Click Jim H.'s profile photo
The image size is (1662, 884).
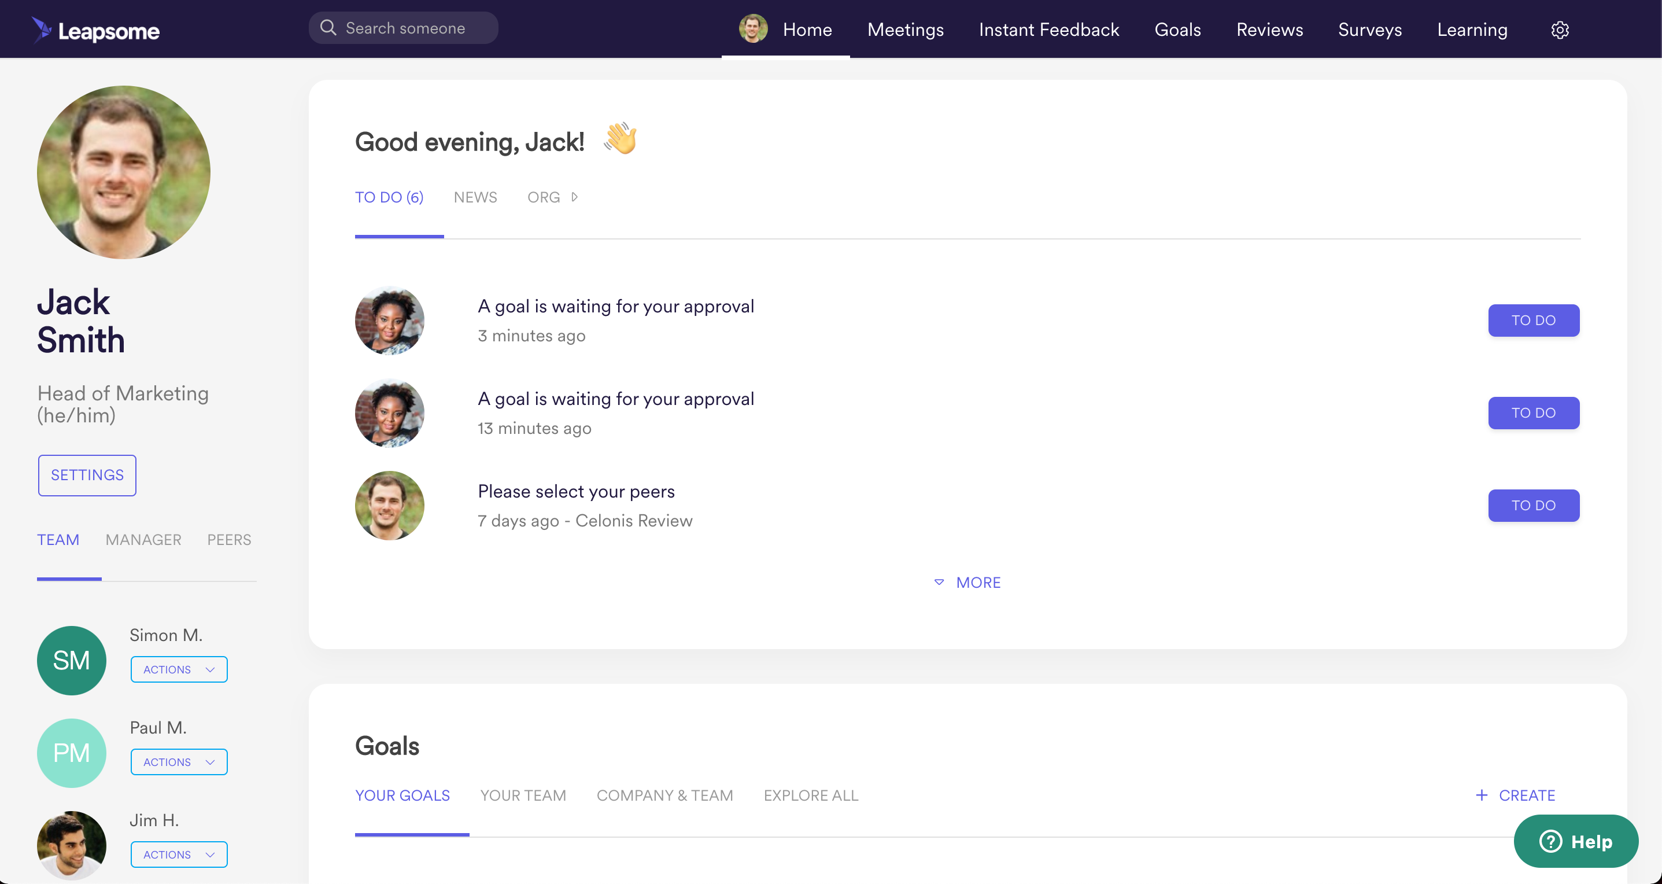(x=71, y=845)
